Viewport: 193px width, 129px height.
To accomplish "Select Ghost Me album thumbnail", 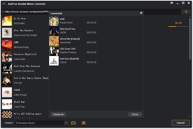I will pos(54,41).
